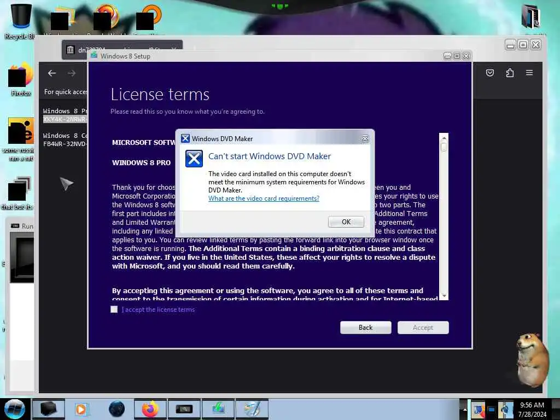
Task: Click the license terms scrollbar thumb
Action: 444,147
